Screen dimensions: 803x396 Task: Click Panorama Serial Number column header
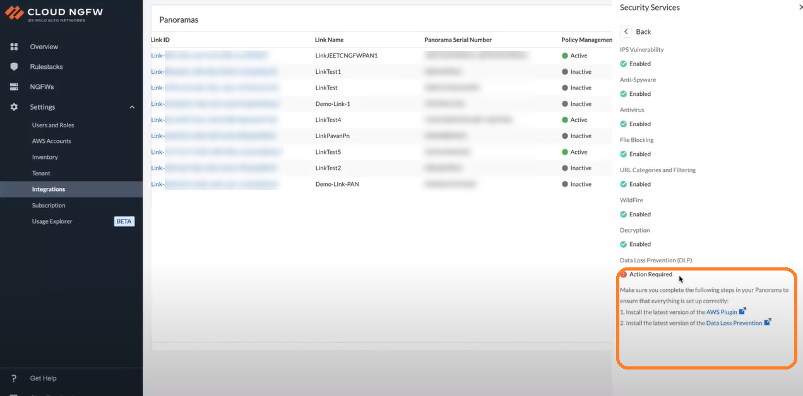pyautogui.click(x=458, y=40)
